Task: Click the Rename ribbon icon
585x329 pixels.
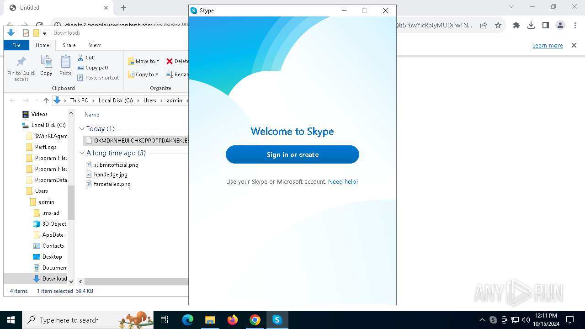Action: 170,74
